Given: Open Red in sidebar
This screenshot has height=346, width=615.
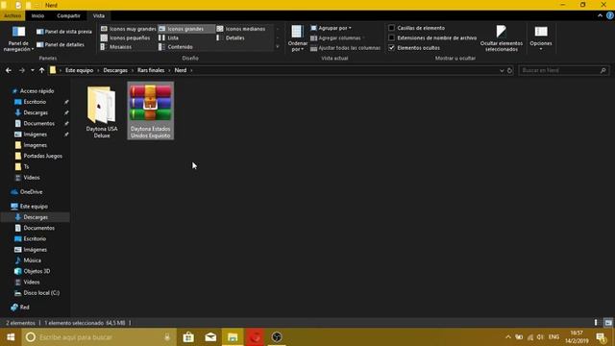Looking at the screenshot, I should 20,308.
